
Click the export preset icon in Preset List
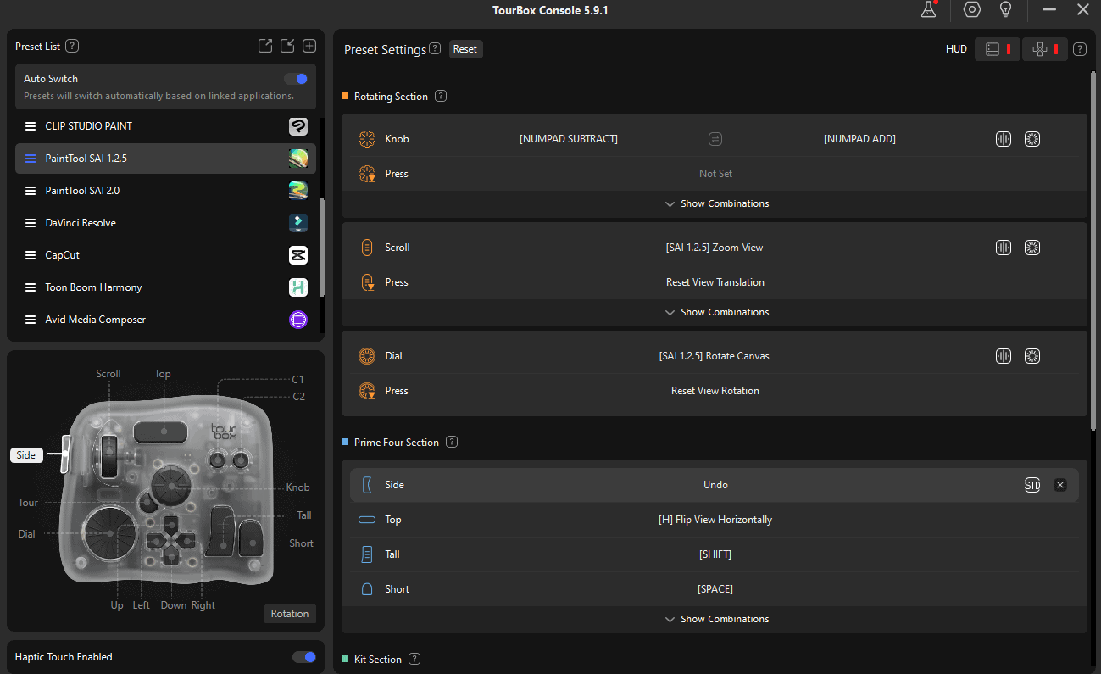click(265, 46)
